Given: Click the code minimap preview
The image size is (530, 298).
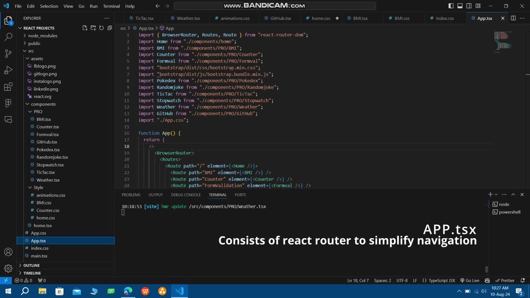Looking at the screenshot, I should pyautogui.click(x=503, y=41).
